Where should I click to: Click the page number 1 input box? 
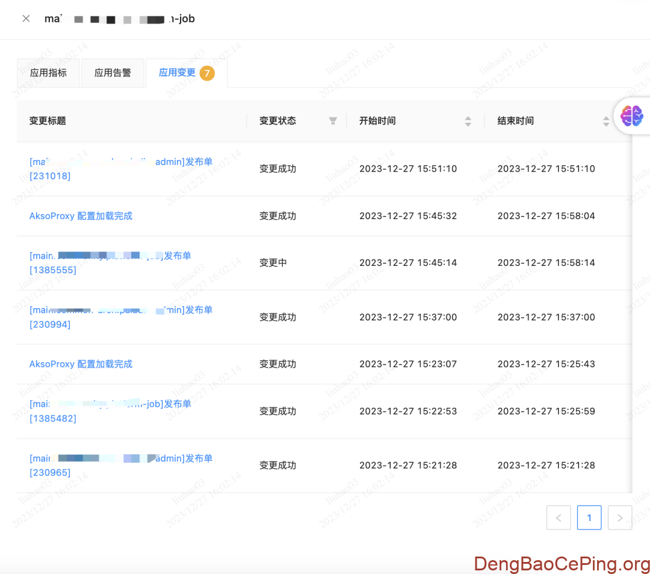click(x=589, y=517)
